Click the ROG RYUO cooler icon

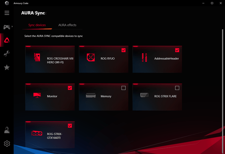coord(91,57)
